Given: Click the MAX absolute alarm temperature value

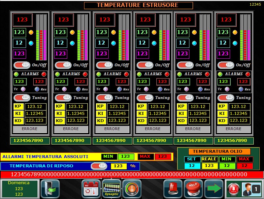Looking at the screenshot, I should [x=162, y=156].
